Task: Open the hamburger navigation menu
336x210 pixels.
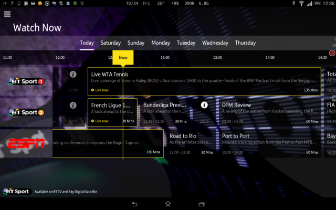Action: [7, 14]
